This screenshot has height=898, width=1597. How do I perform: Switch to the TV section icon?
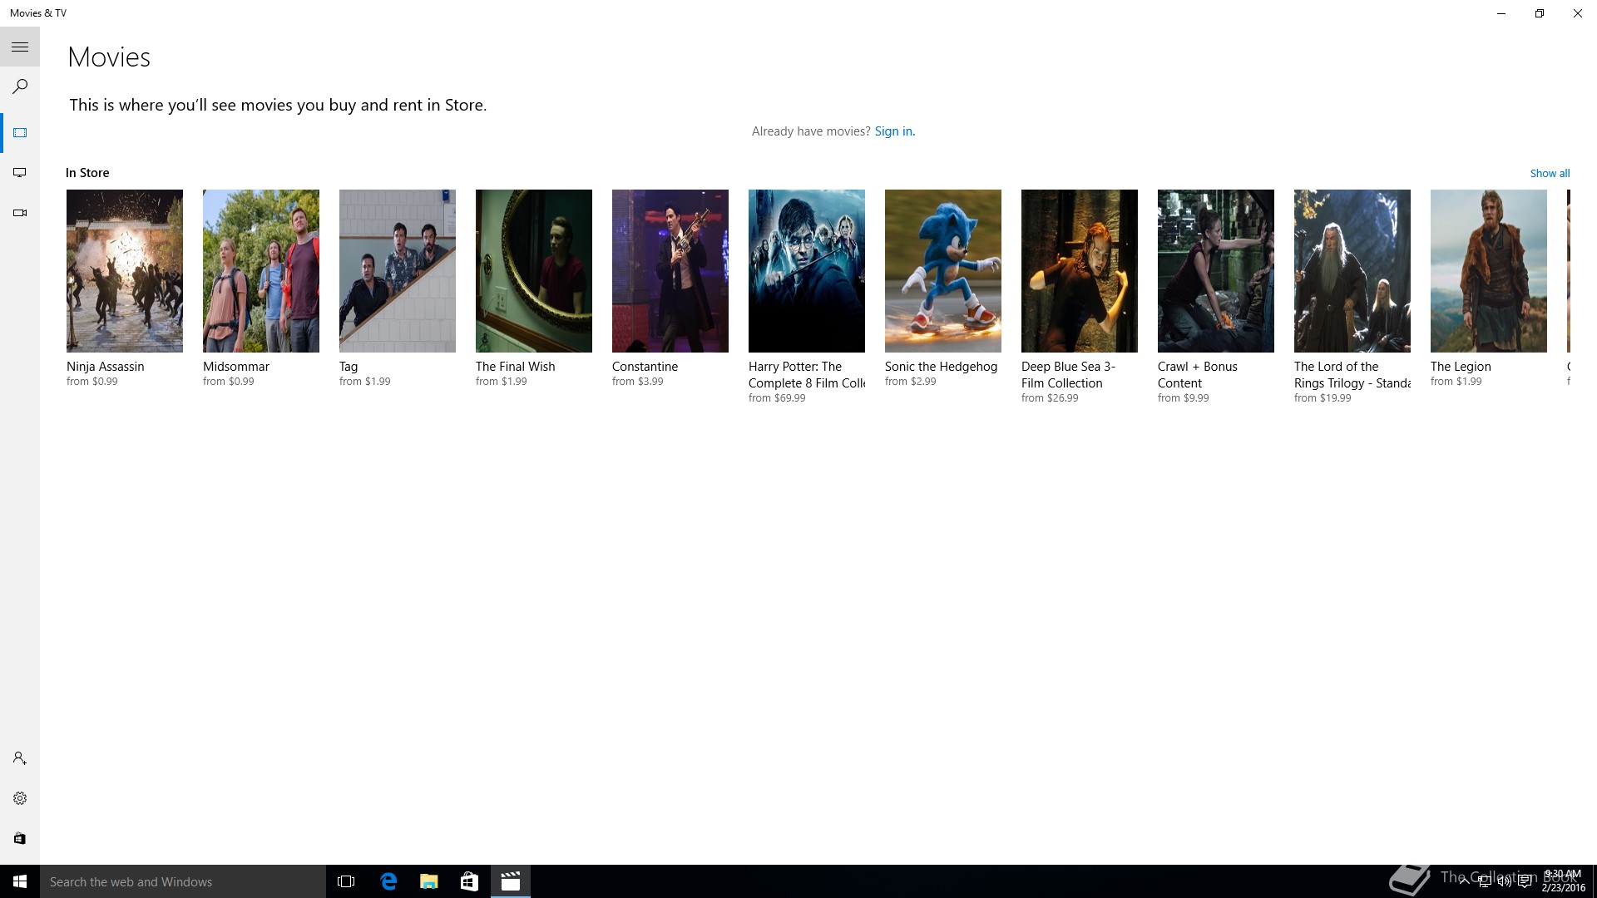tap(20, 173)
